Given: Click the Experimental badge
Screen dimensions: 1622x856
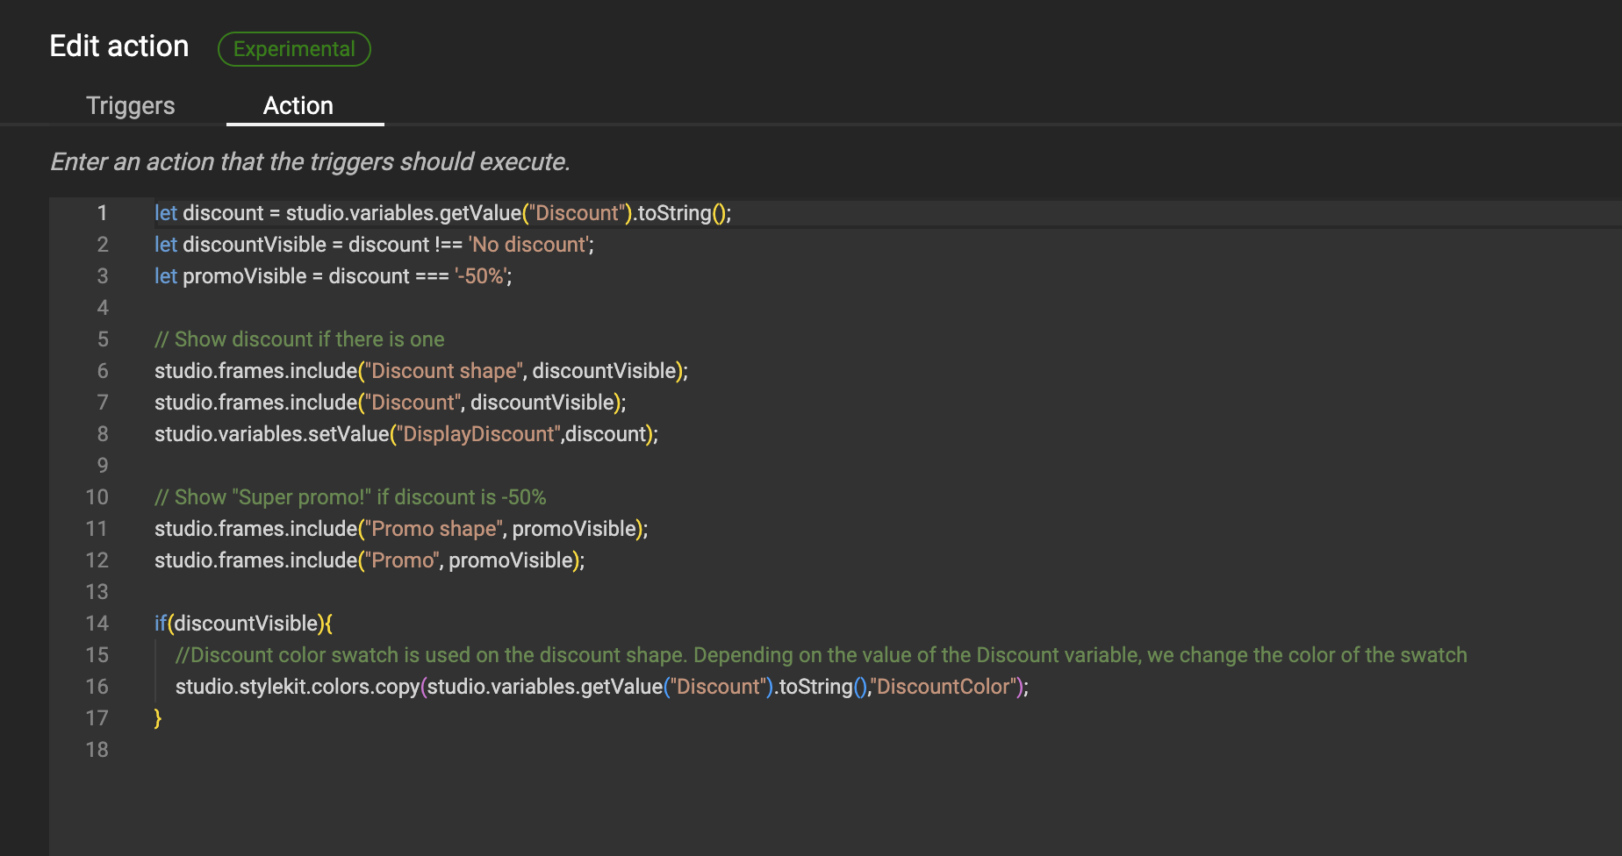Looking at the screenshot, I should coord(294,49).
